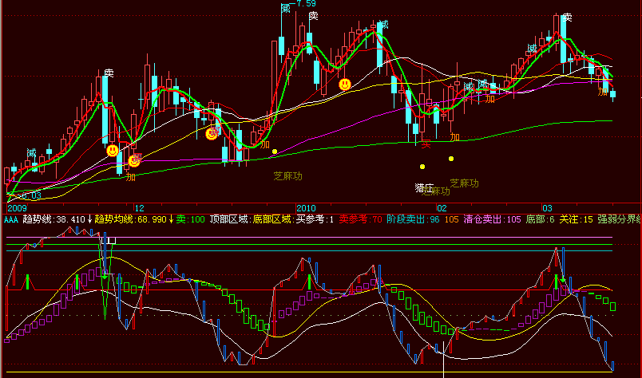Image resolution: width=642 pixels, height=378 pixels.
Task: Click the 卖 signal above the first cyan peak candle
Action: [109, 73]
